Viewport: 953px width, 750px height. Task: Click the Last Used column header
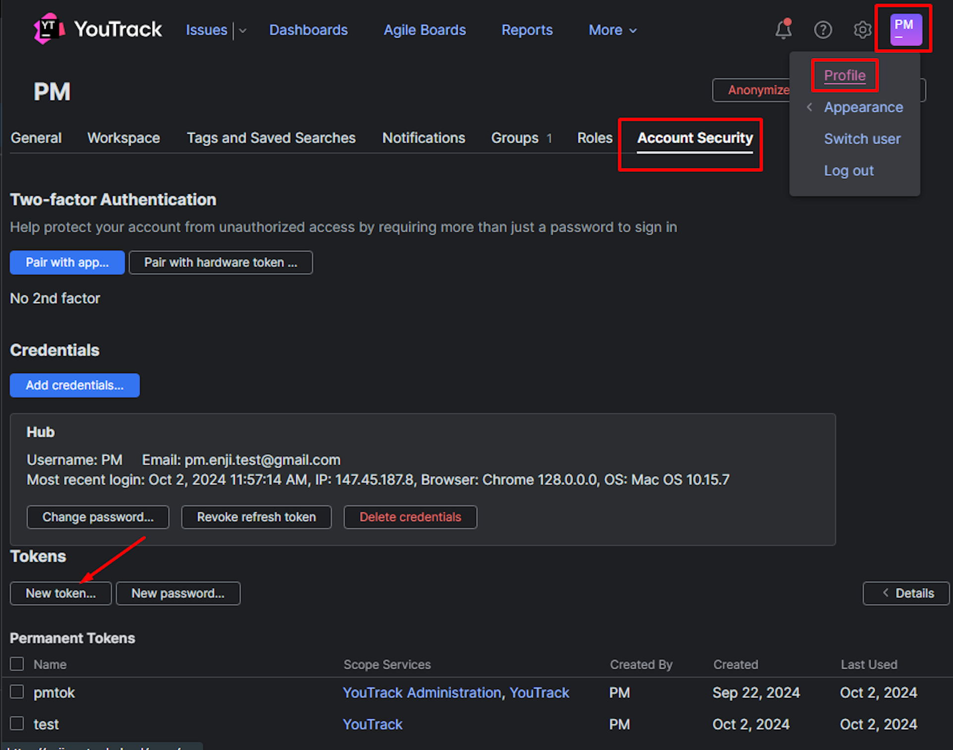pyautogui.click(x=869, y=664)
